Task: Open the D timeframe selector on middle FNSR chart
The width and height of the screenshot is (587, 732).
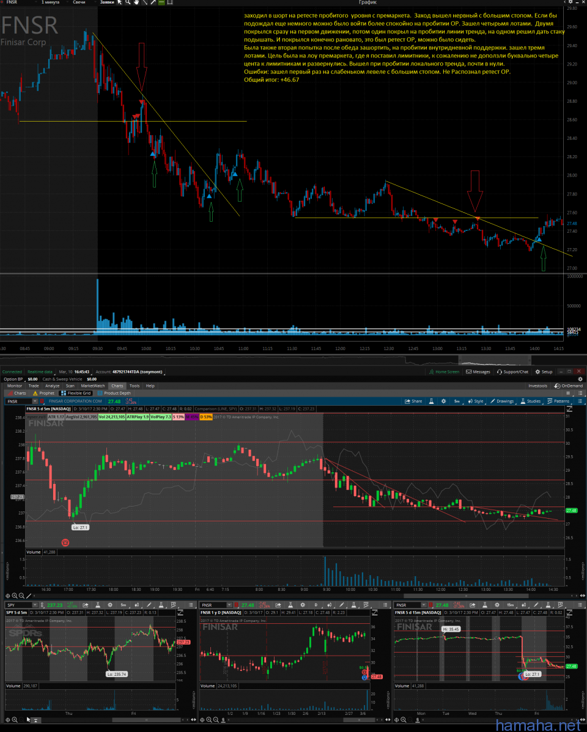Action: point(316,605)
